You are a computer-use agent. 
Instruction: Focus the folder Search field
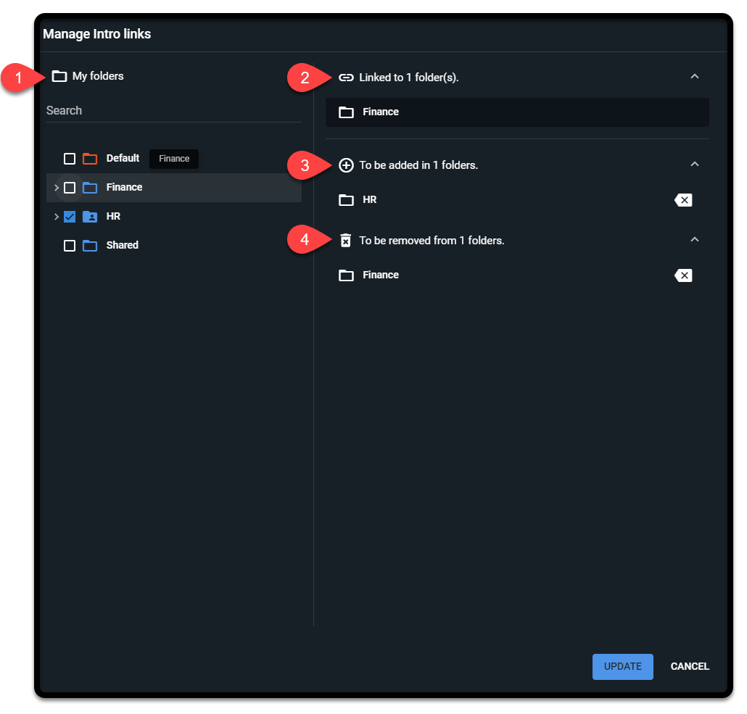click(173, 111)
